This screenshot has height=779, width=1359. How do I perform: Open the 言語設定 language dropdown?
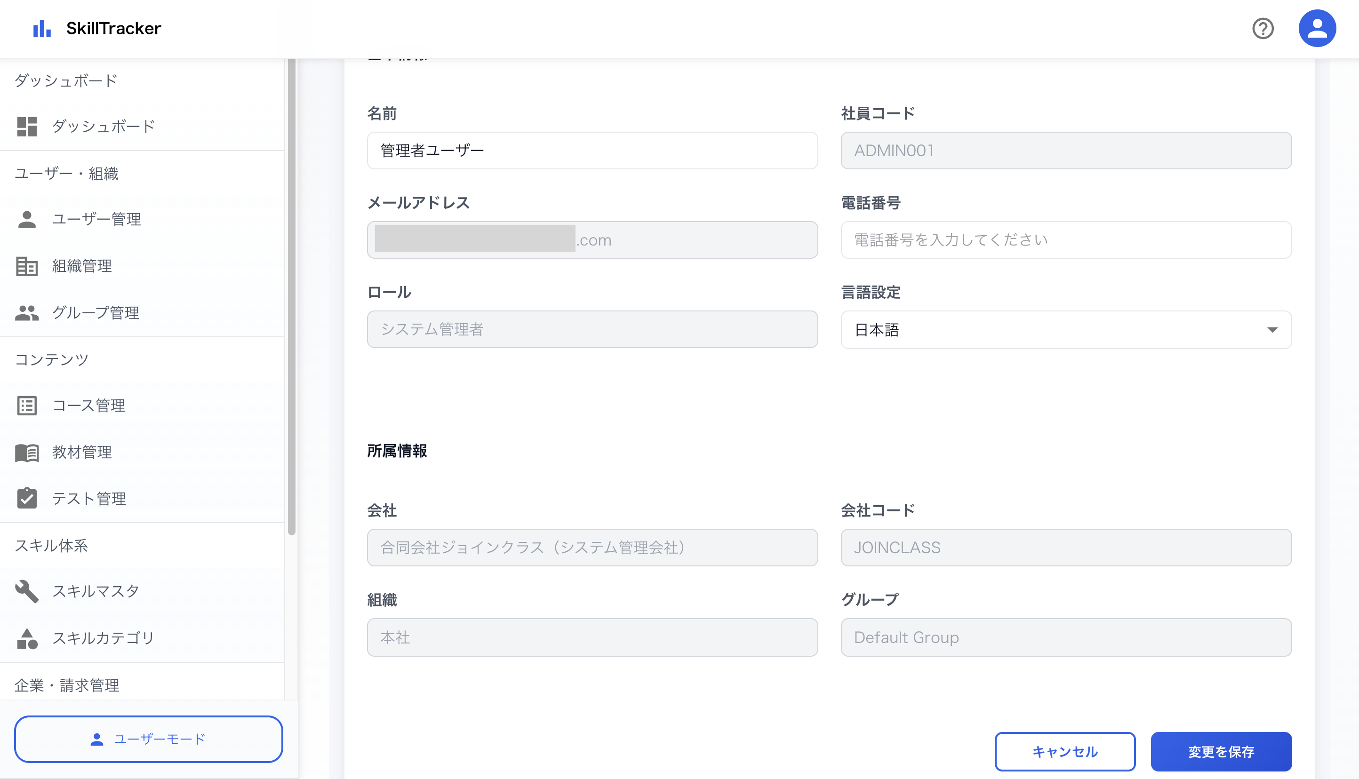[x=1066, y=330]
